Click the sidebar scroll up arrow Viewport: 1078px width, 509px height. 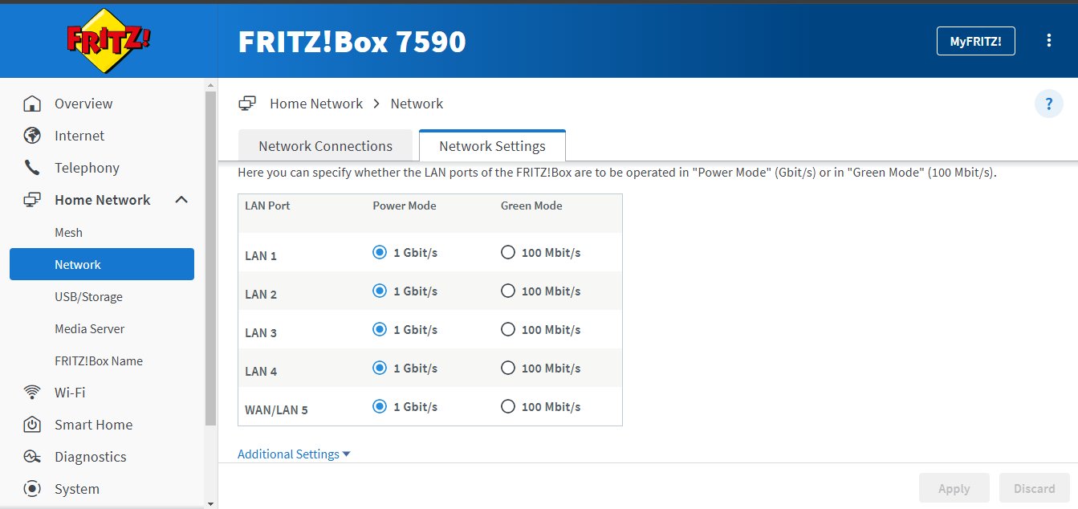point(211,83)
